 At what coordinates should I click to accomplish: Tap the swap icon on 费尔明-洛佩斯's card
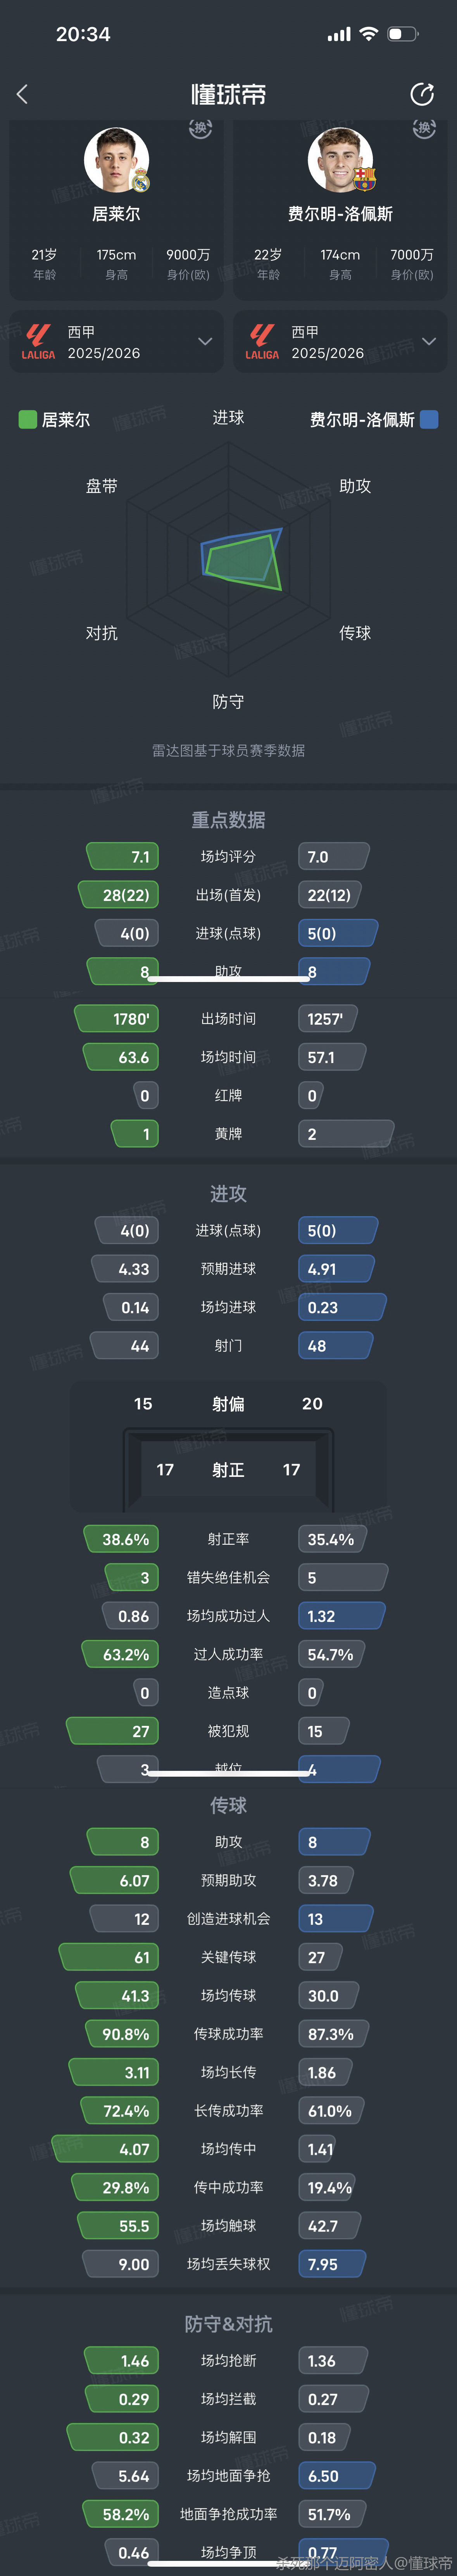tap(424, 128)
